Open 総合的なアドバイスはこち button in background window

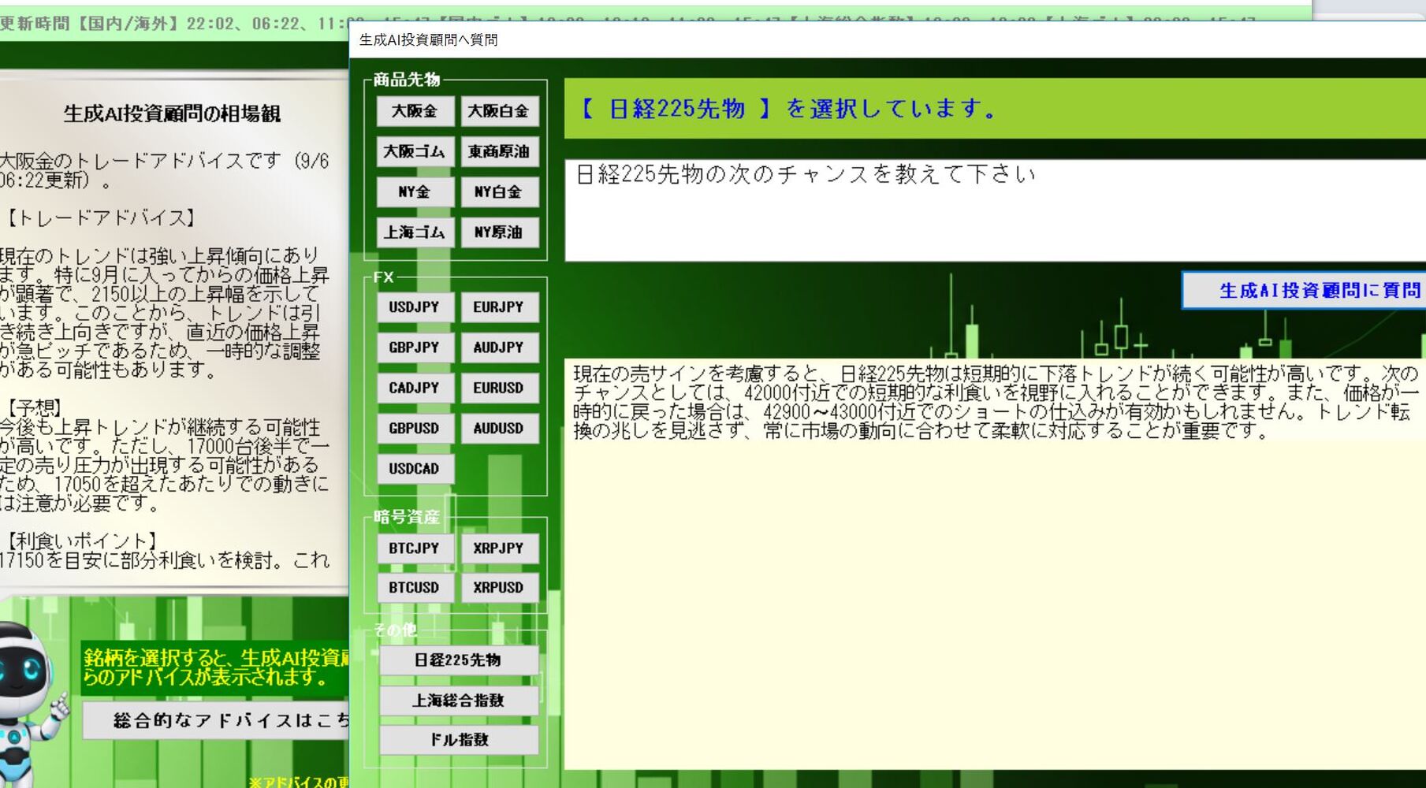coord(216,721)
